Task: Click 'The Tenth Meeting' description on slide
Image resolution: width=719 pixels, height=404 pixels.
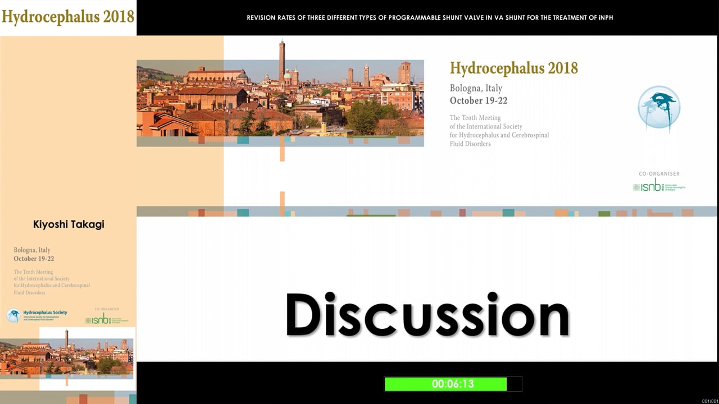Action: (499, 131)
